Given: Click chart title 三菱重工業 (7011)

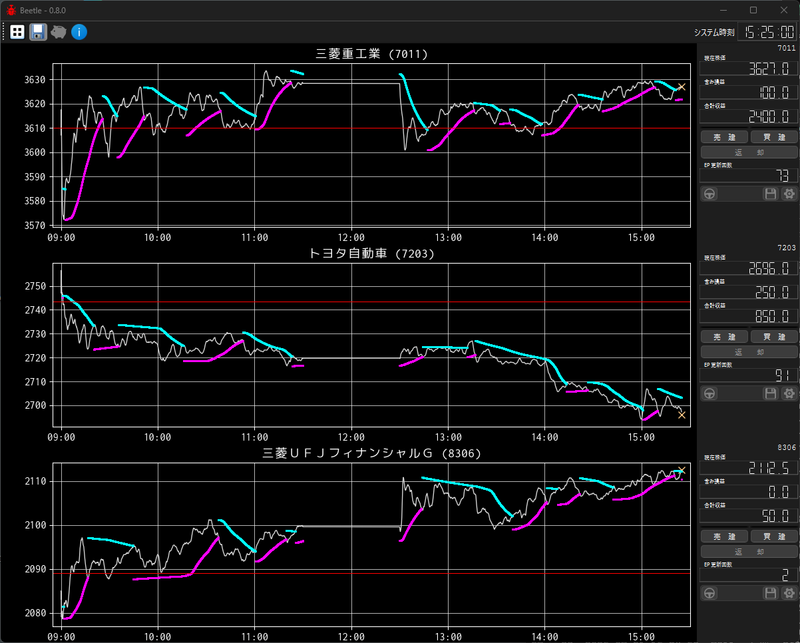Looking at the screenshot, I should coord(371,54).
